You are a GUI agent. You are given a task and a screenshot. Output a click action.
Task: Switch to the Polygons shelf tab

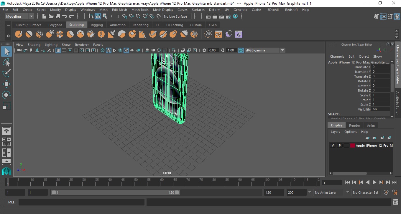[x=55, y=25]
